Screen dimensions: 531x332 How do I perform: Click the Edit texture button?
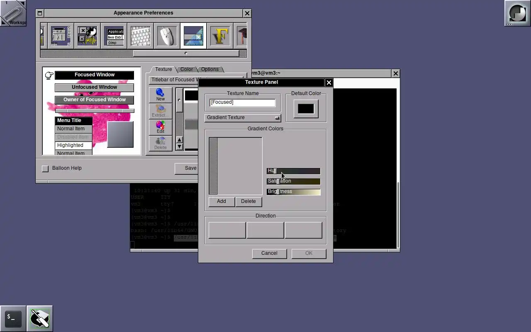point(161,127)
